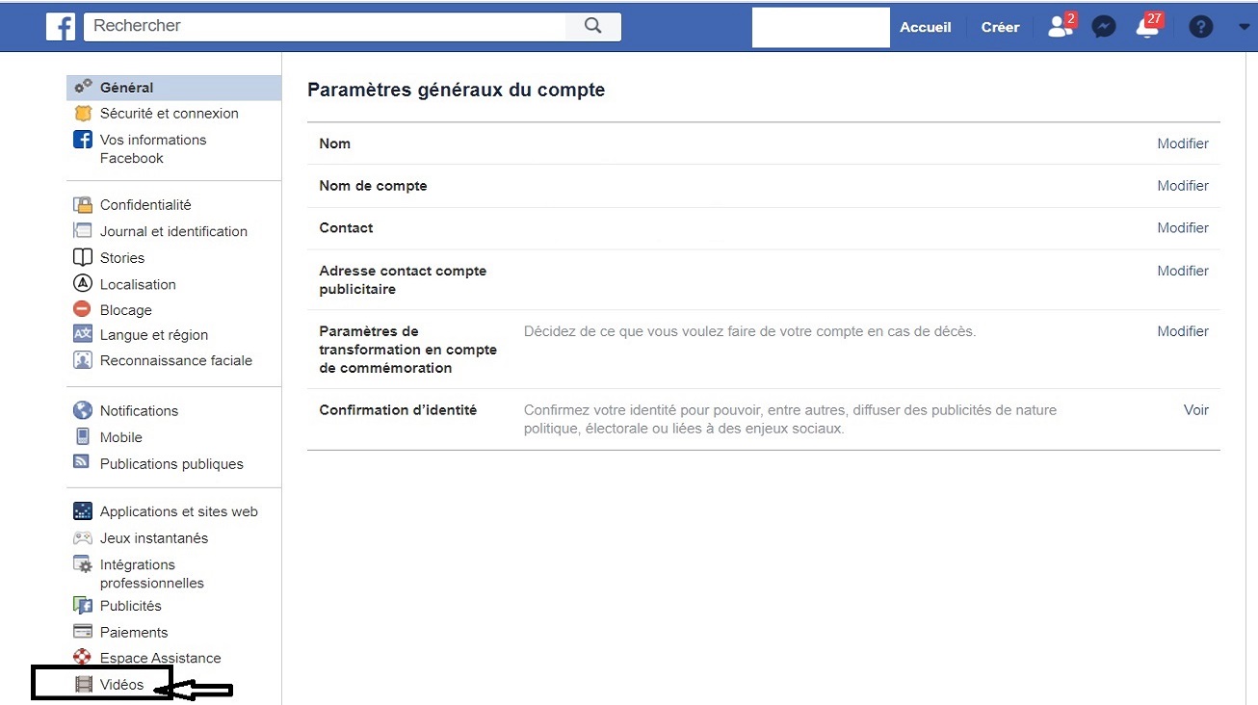
Task: Click the Adresse contact compte publicitaire label
Action: point(403,280)
